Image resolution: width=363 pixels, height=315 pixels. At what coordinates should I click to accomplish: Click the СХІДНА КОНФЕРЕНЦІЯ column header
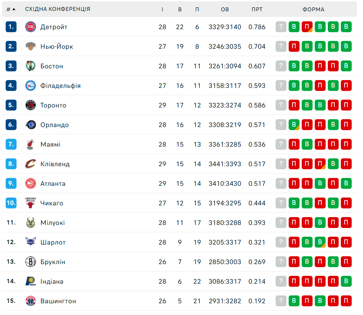pos(58,9)
